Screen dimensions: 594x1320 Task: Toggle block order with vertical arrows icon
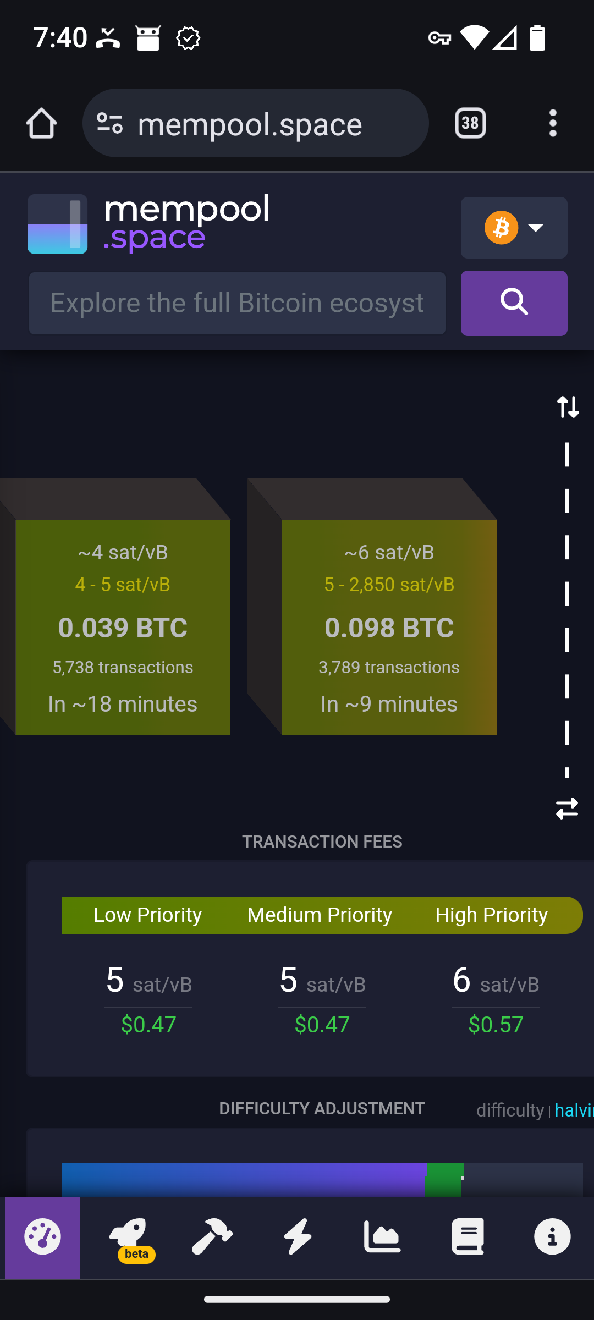point(568,407)
